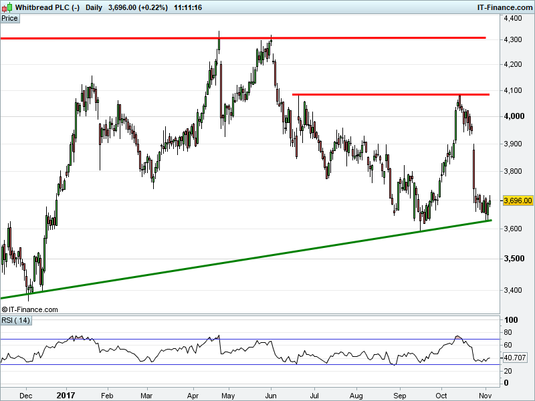Click the 20 label on RSI axis
The image size is (535, 401).
point(508,371)
